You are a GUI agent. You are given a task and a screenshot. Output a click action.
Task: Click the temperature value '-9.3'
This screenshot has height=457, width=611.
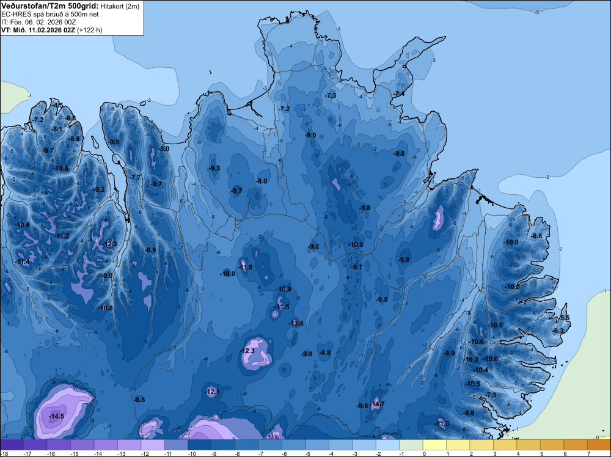tap(214, 168)
